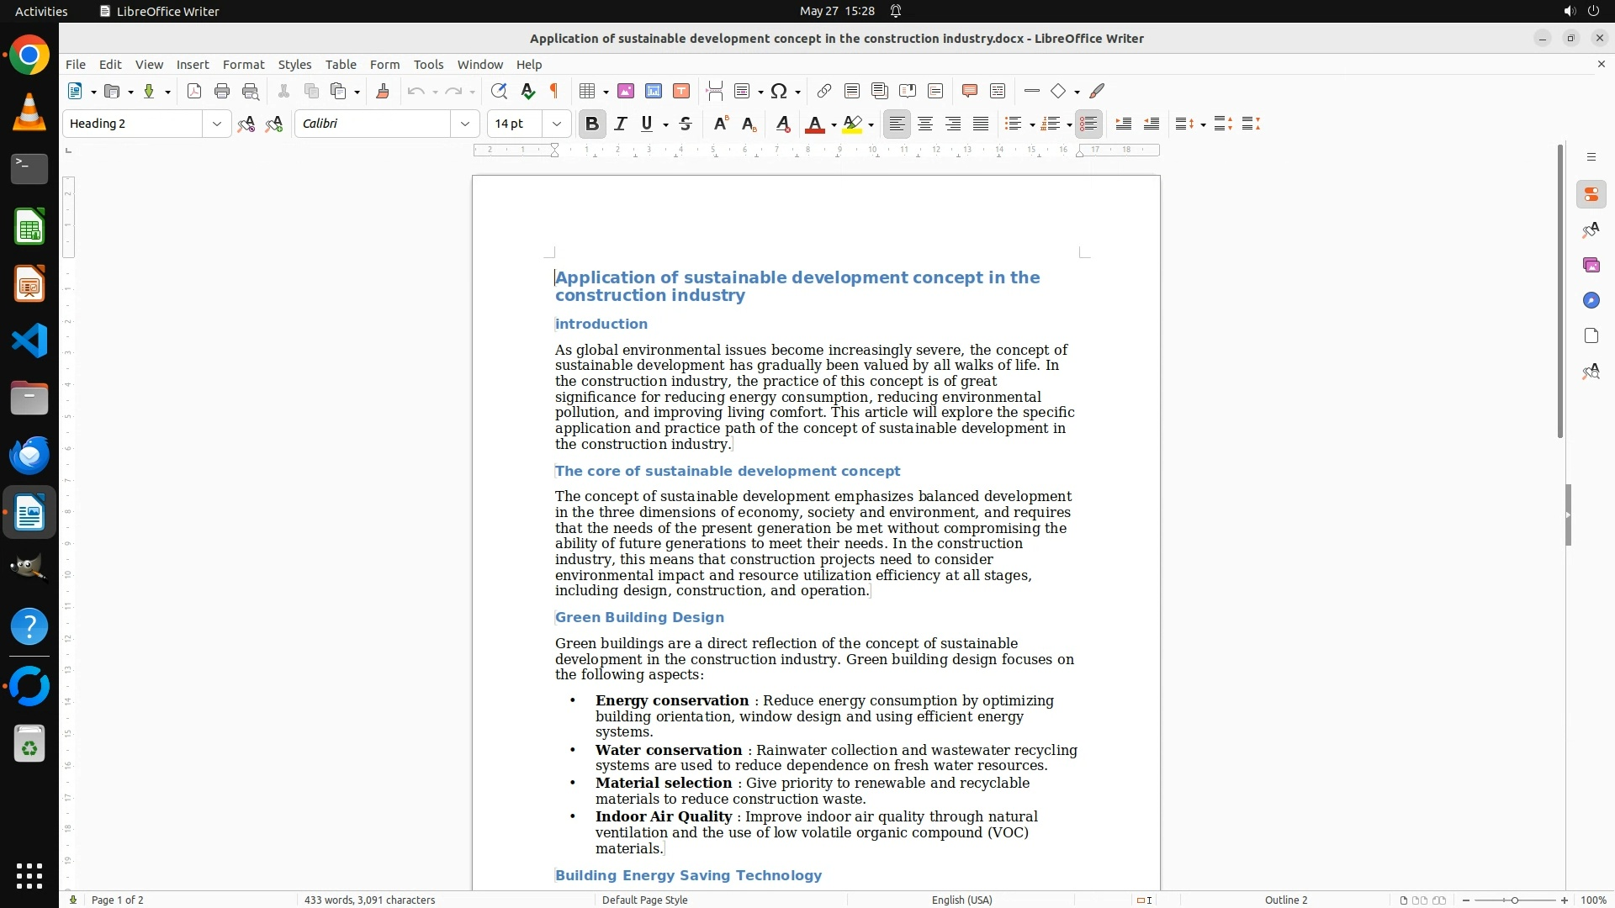This screenshot has width=1615, height=908.
Task: Click the word count in status bar
Action: click(369, 900)
